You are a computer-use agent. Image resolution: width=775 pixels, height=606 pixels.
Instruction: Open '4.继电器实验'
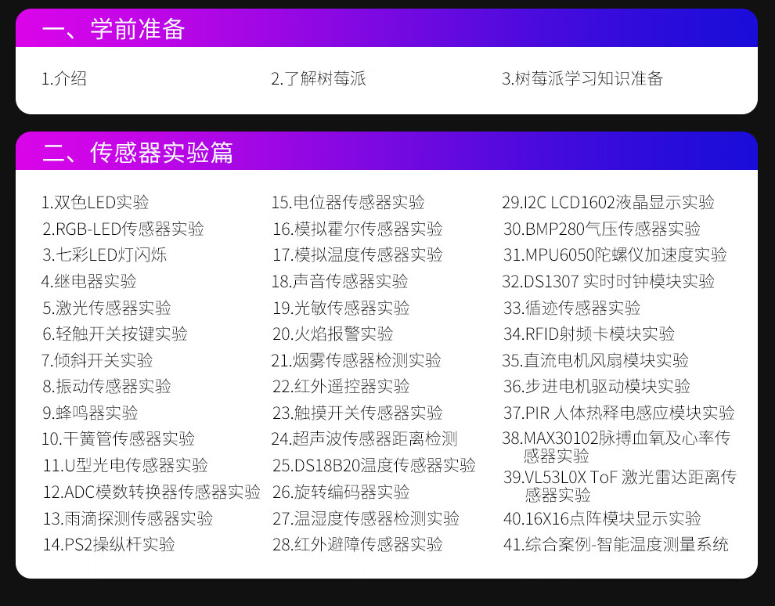[89, 281]
